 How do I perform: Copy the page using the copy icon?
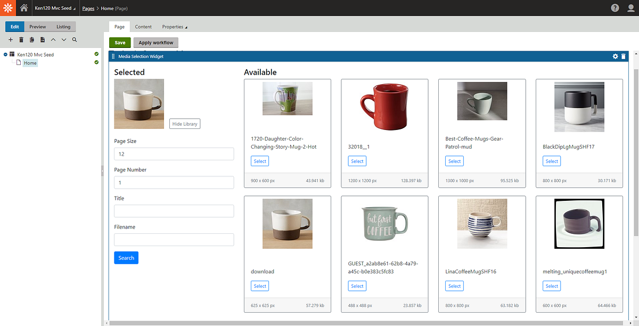coord(32,39)
